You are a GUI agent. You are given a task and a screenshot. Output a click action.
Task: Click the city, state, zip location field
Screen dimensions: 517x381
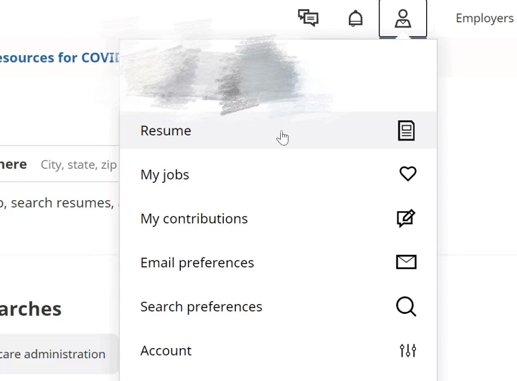click(x=78, y=164)
